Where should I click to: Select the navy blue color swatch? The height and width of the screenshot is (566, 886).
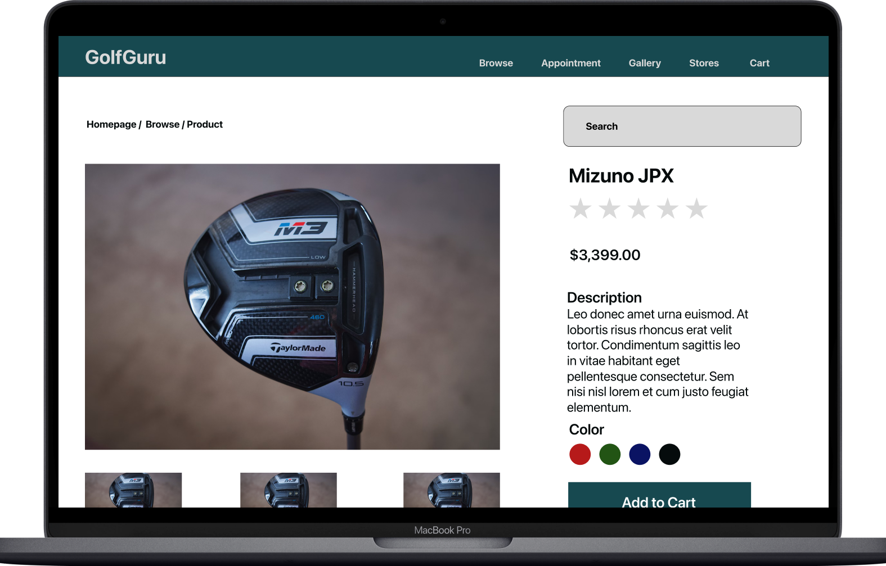pyautogui.click(x=640, y=454)
